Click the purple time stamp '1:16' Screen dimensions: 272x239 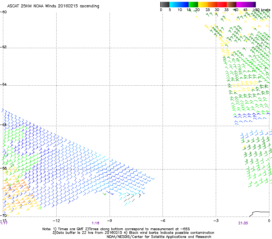96,223
